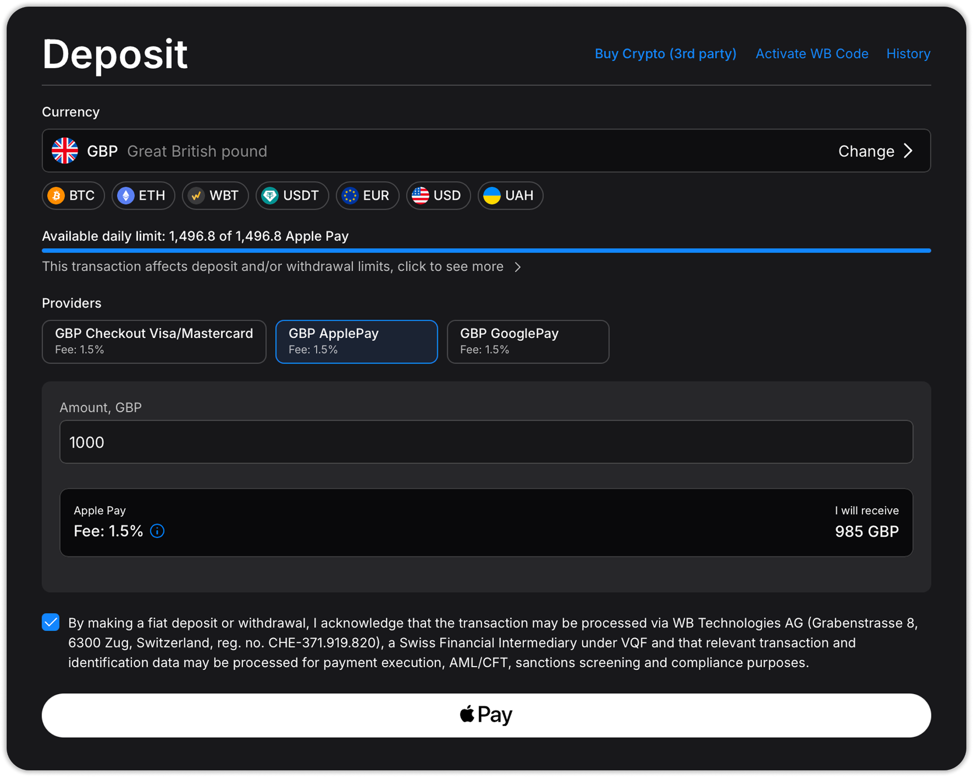This screenshot has height=777, width=973.
Task: Choose the BTC currency chip label
Action: 82,196
